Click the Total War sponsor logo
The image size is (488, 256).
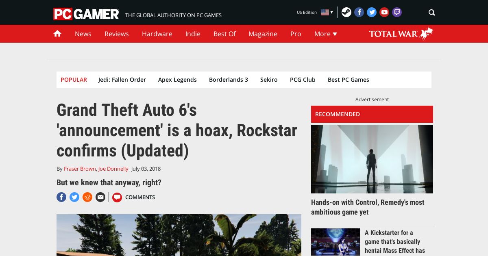tap(401, 34)
